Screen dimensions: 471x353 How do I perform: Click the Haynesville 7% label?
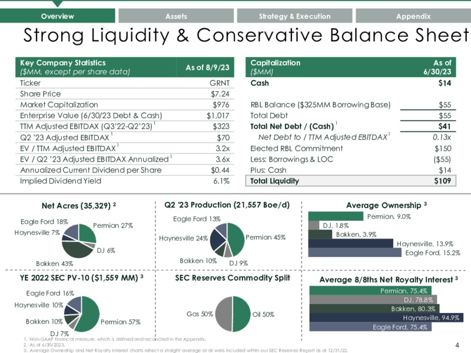pyautogui.click(x=37, y=232)
